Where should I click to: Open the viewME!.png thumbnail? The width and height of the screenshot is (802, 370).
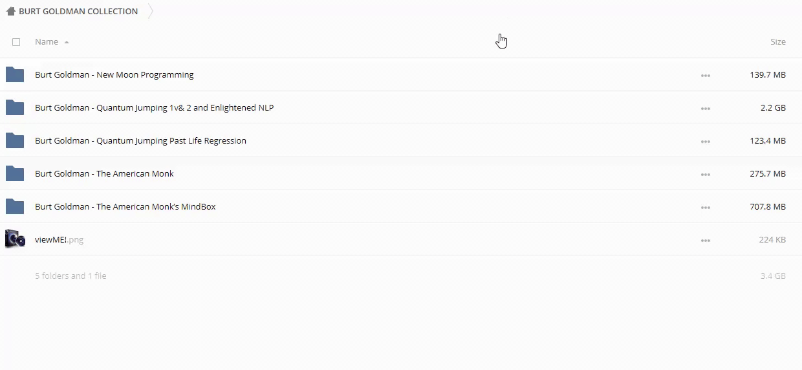[x=15, y=239]
